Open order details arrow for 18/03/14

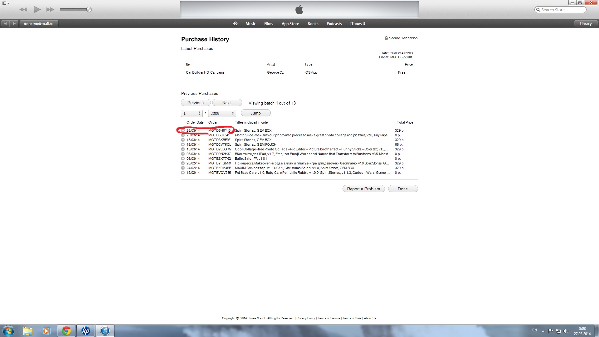click(x=183, y=140)
